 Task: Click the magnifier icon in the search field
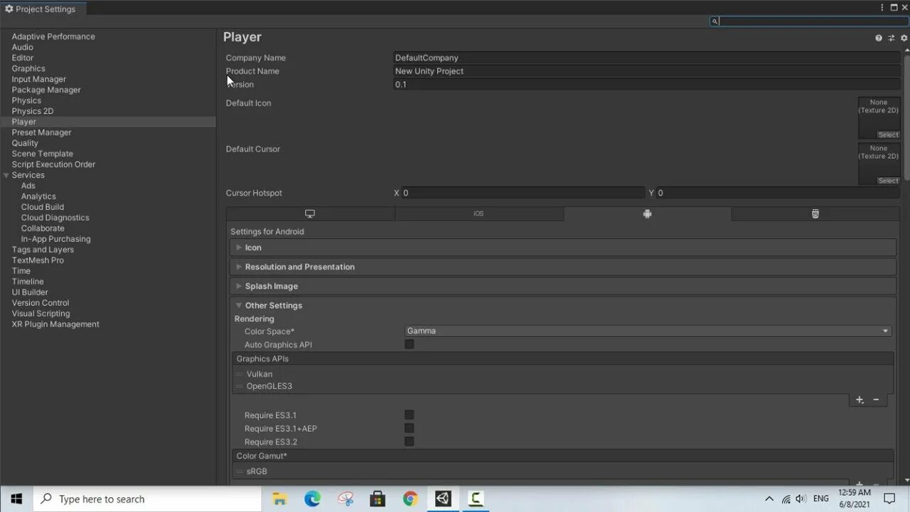[715, 21]
